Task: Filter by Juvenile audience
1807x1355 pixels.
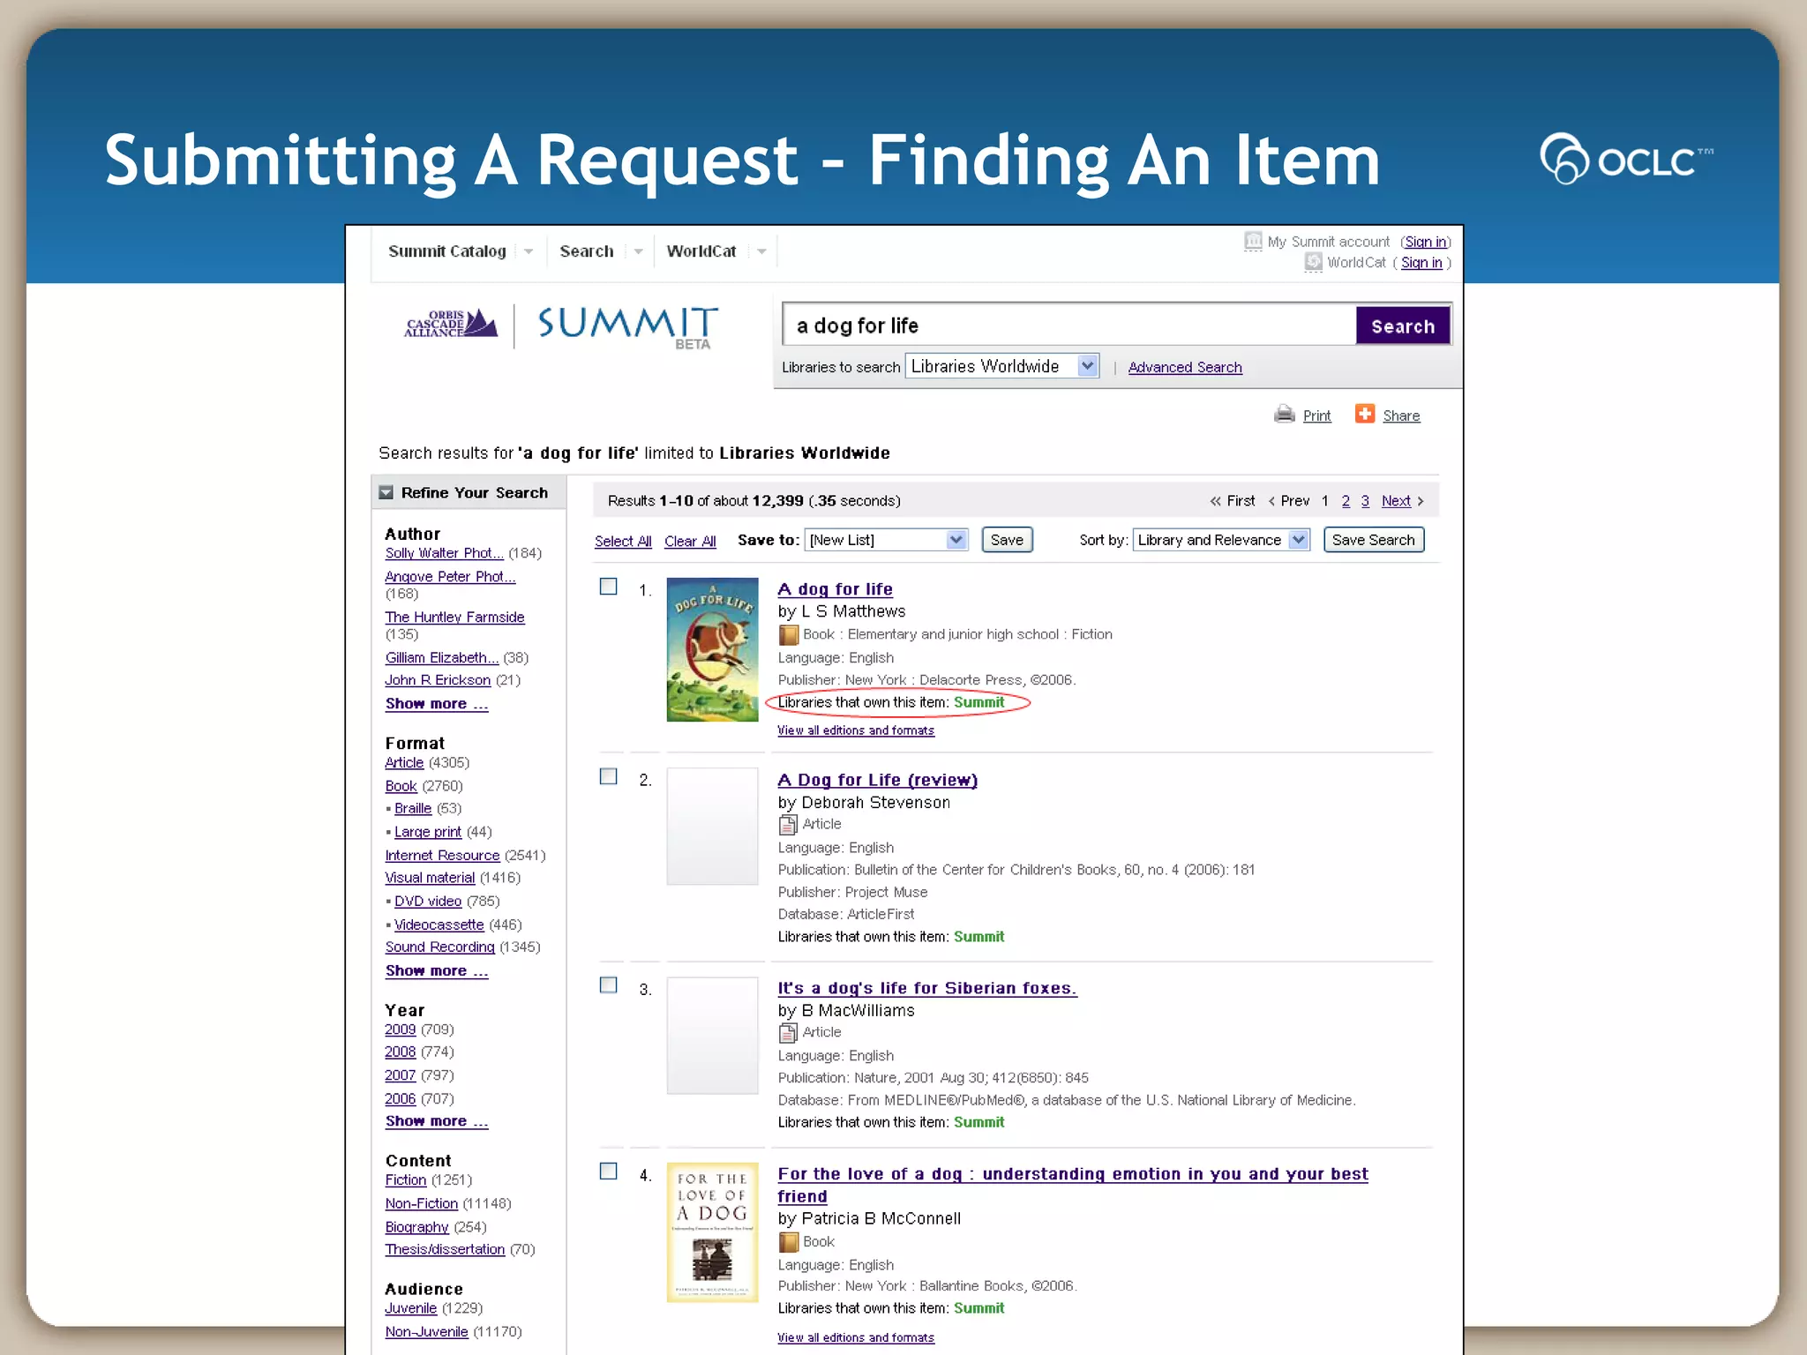Action: click(x=410, y=1308)
